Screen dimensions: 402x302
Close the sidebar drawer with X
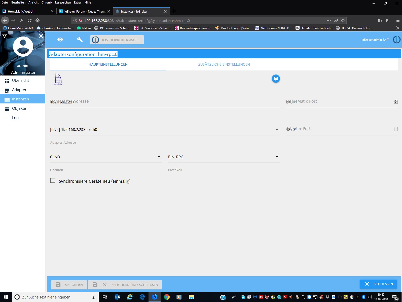point(41,36)
